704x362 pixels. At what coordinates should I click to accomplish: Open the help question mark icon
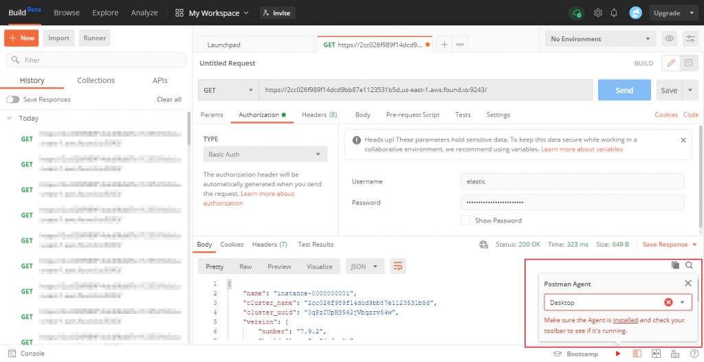point(694,354)
